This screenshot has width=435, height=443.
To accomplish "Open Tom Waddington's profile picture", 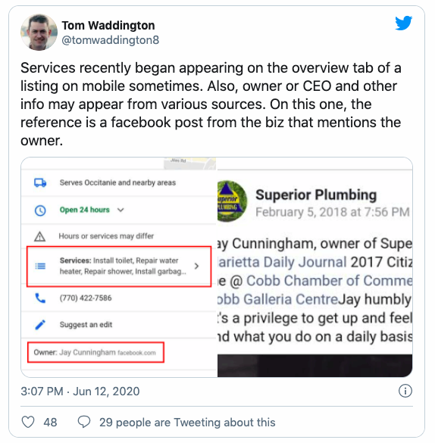I will [39, 33].
